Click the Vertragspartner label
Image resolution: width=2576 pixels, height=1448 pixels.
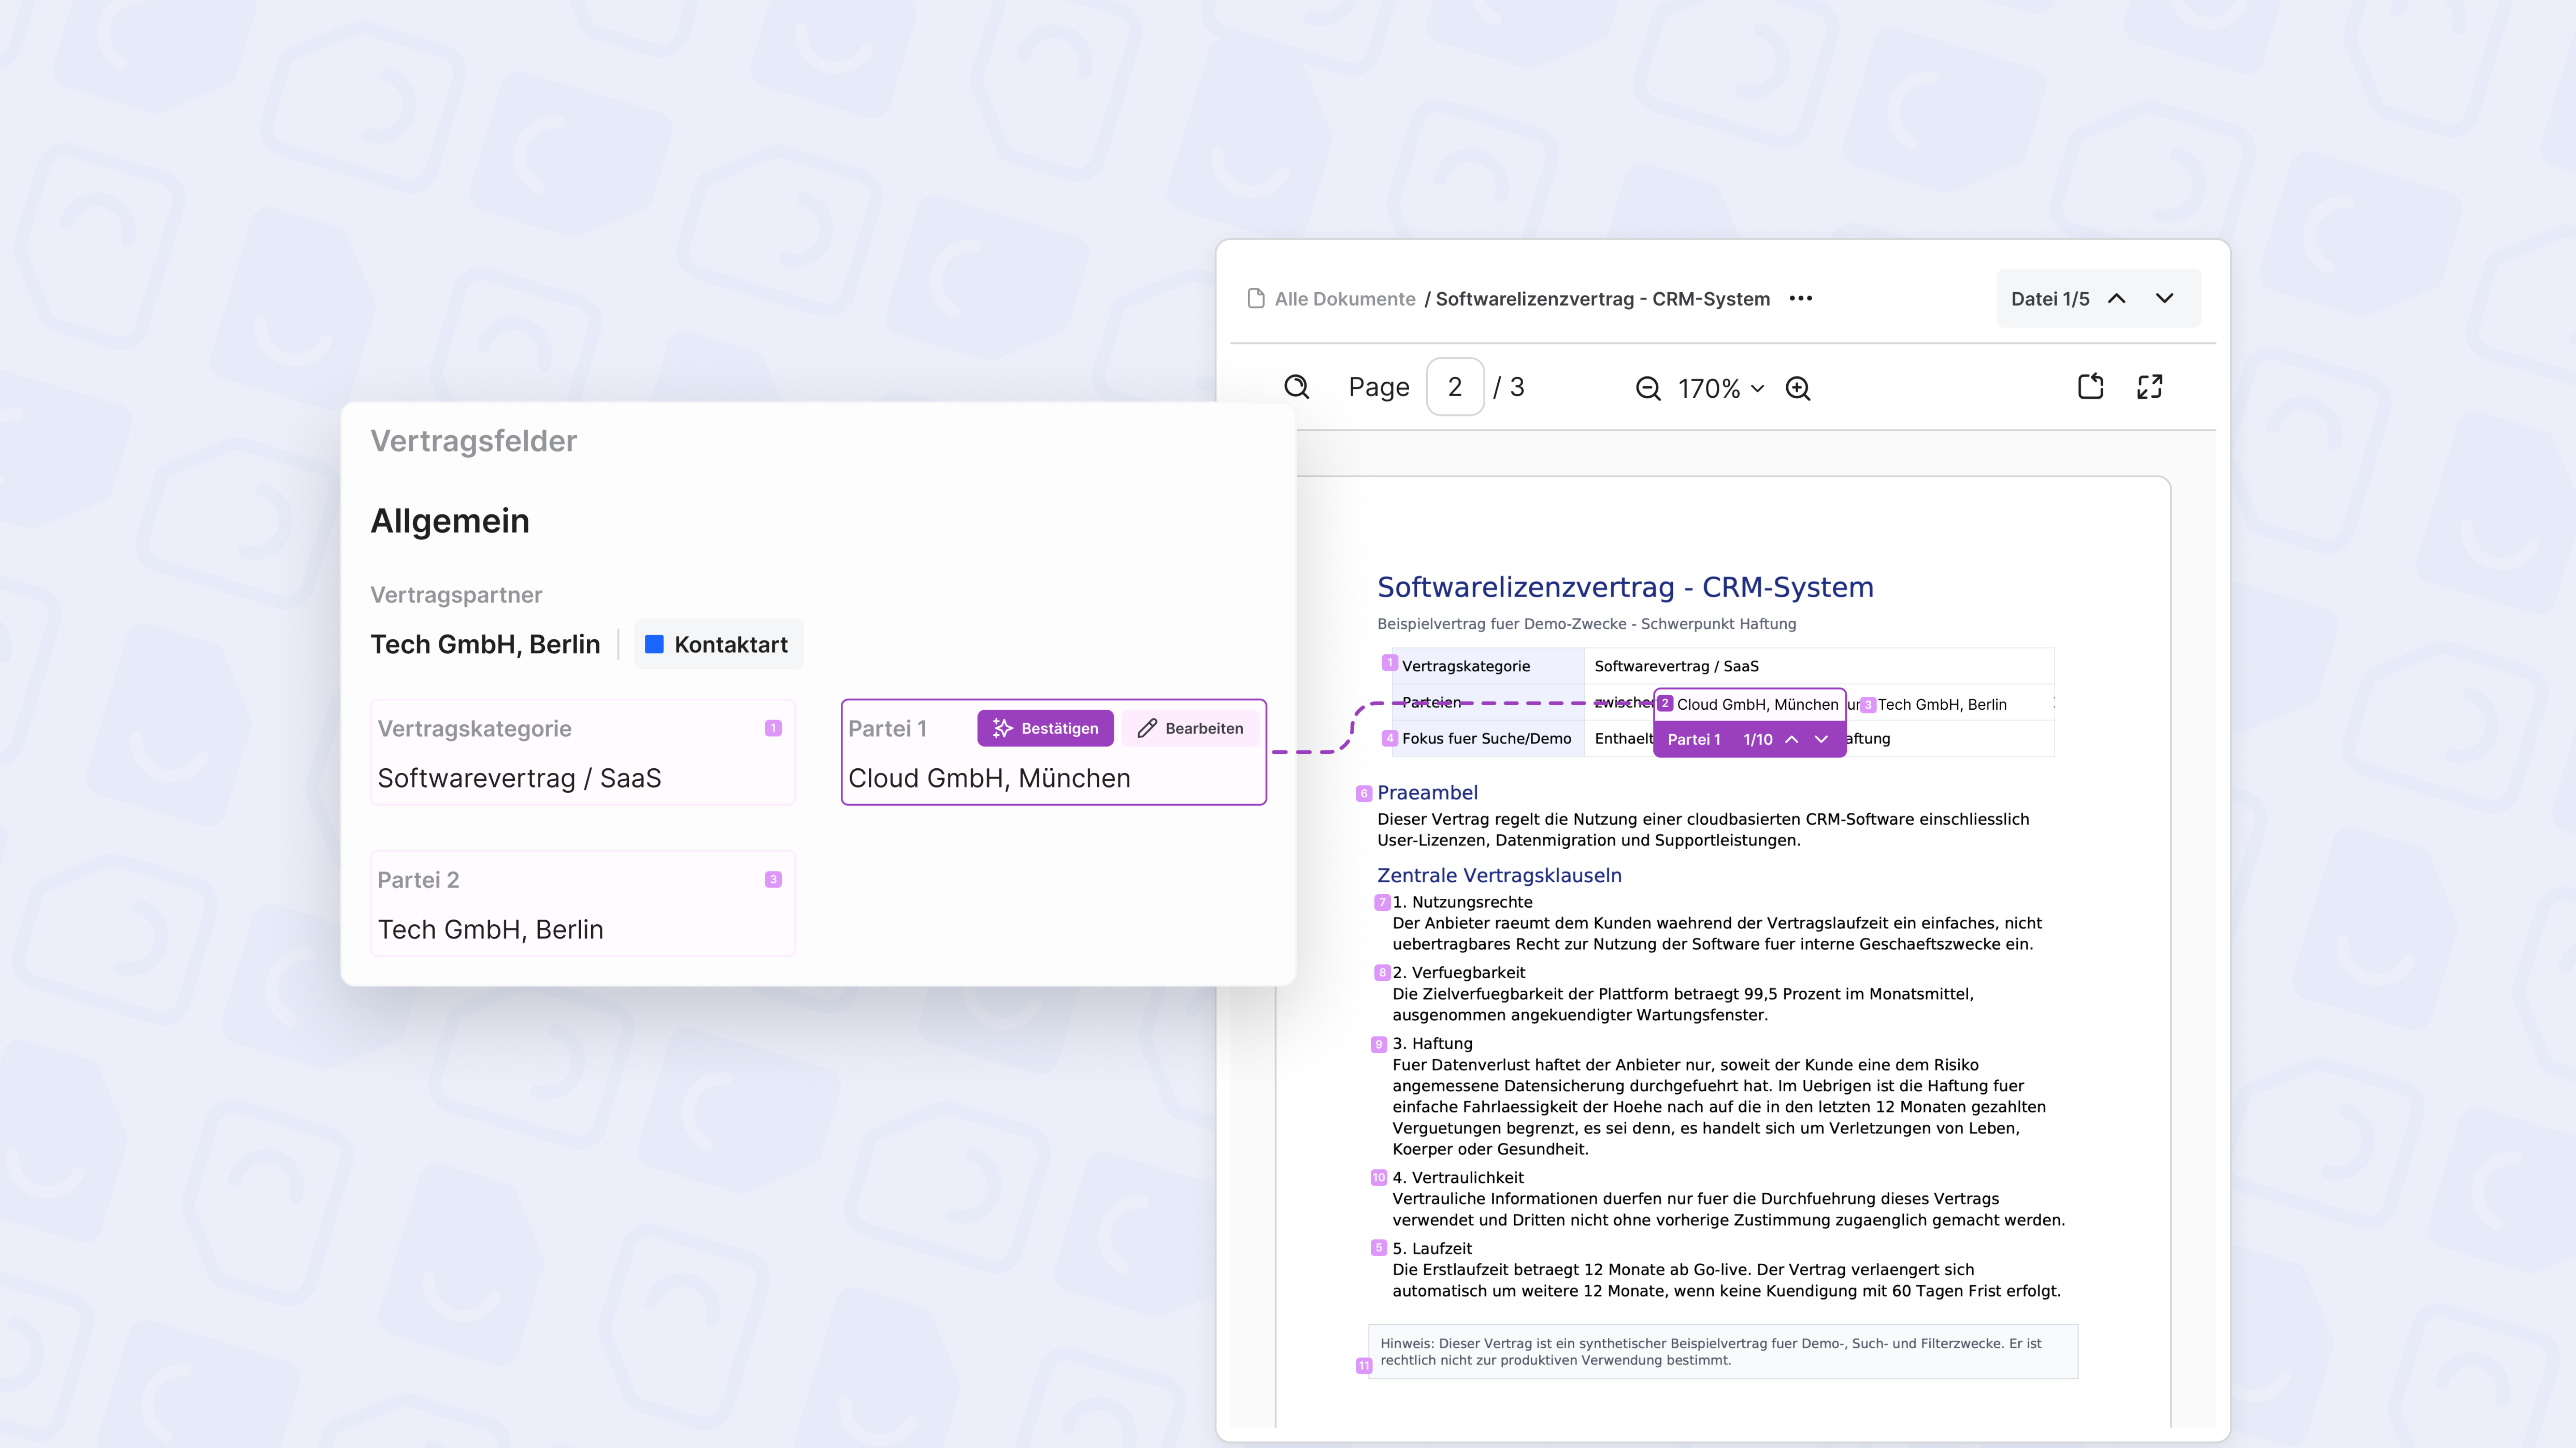click(x=456, y=594)
